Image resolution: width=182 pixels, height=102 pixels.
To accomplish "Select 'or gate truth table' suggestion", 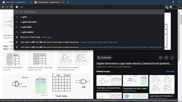I will 89,22.
